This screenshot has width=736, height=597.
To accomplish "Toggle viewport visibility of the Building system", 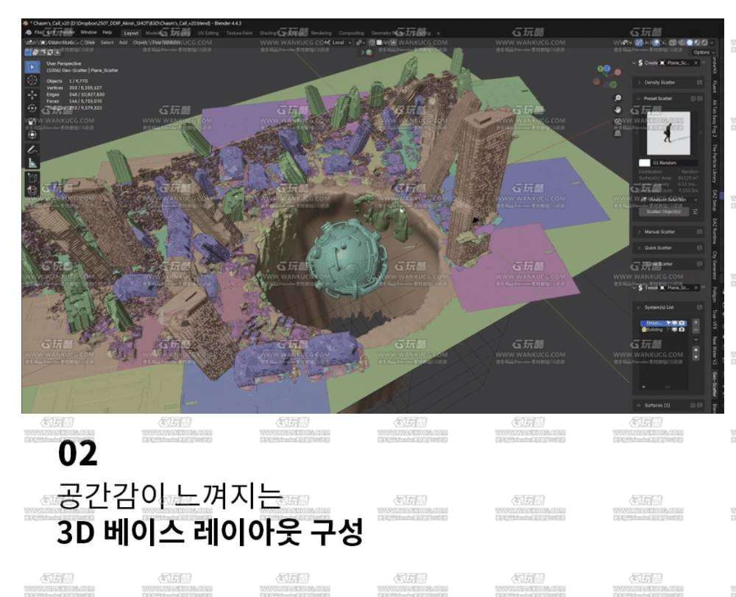I will pos(673,330).
